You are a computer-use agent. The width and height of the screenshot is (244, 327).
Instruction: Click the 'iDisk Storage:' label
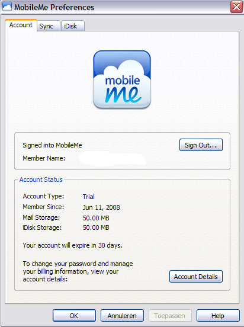click(42, 227)
